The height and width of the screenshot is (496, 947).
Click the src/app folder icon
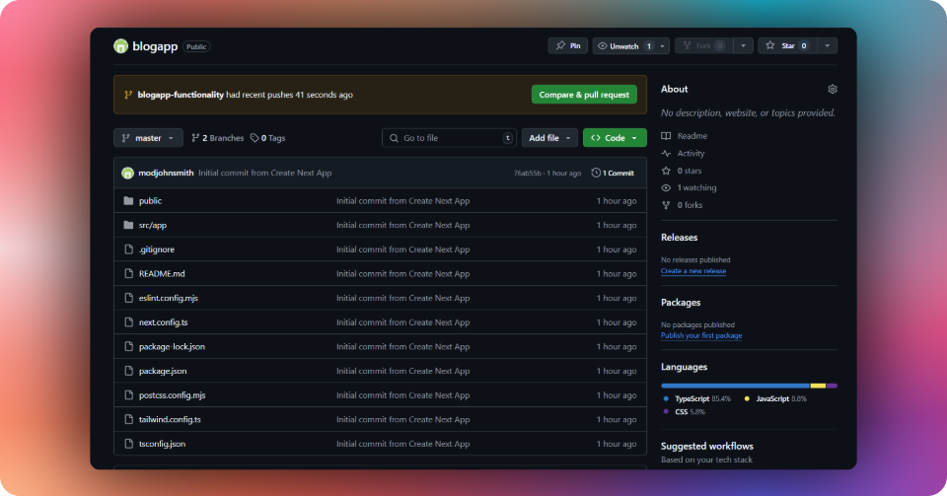(128, 225)
